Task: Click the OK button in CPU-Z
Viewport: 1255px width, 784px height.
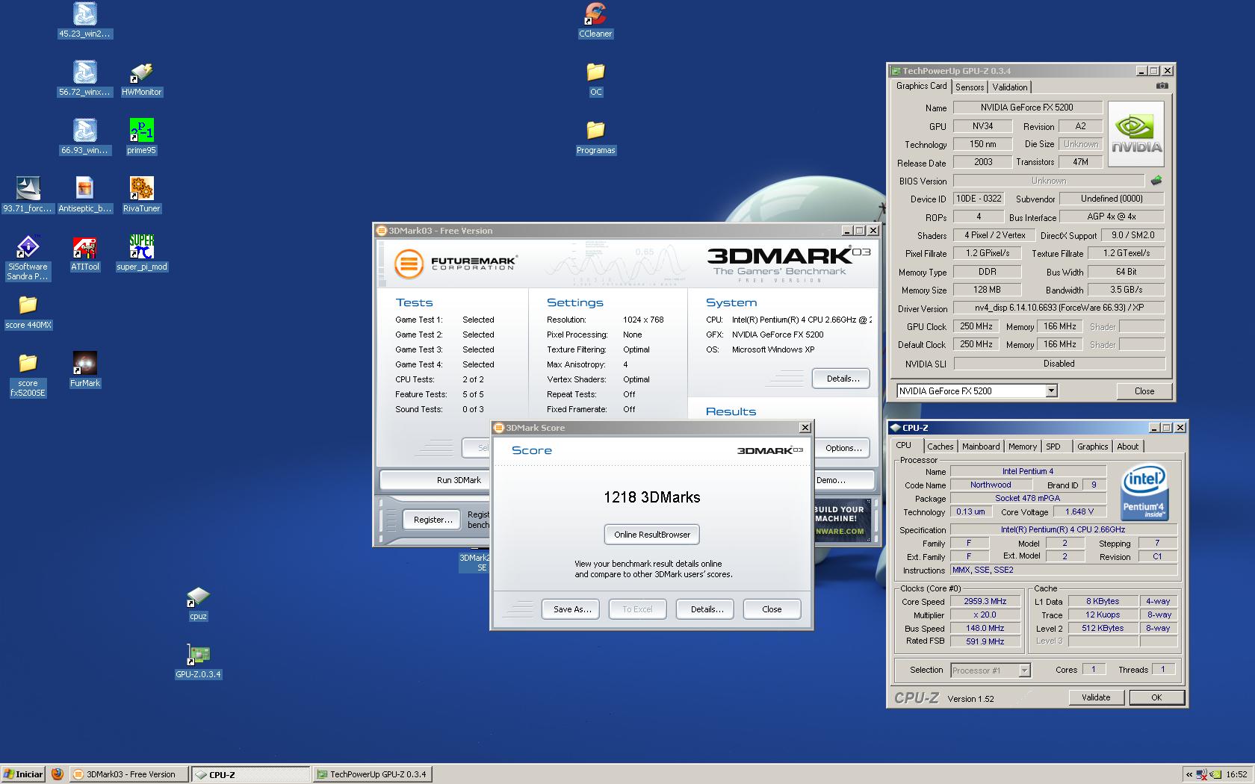Action: point(1156,697)
